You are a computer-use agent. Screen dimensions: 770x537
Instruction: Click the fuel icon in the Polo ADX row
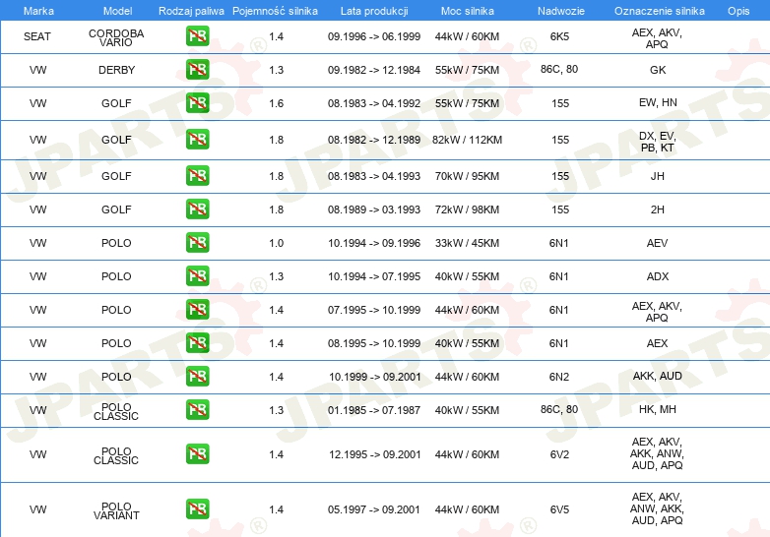point(197,276)
